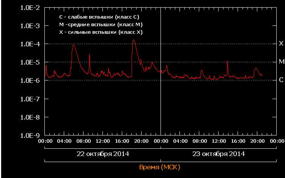This screenshot has height=178, width=285.
Task: Click the orange 'Время (МСК)' axis title
Action: coord(160,167)
